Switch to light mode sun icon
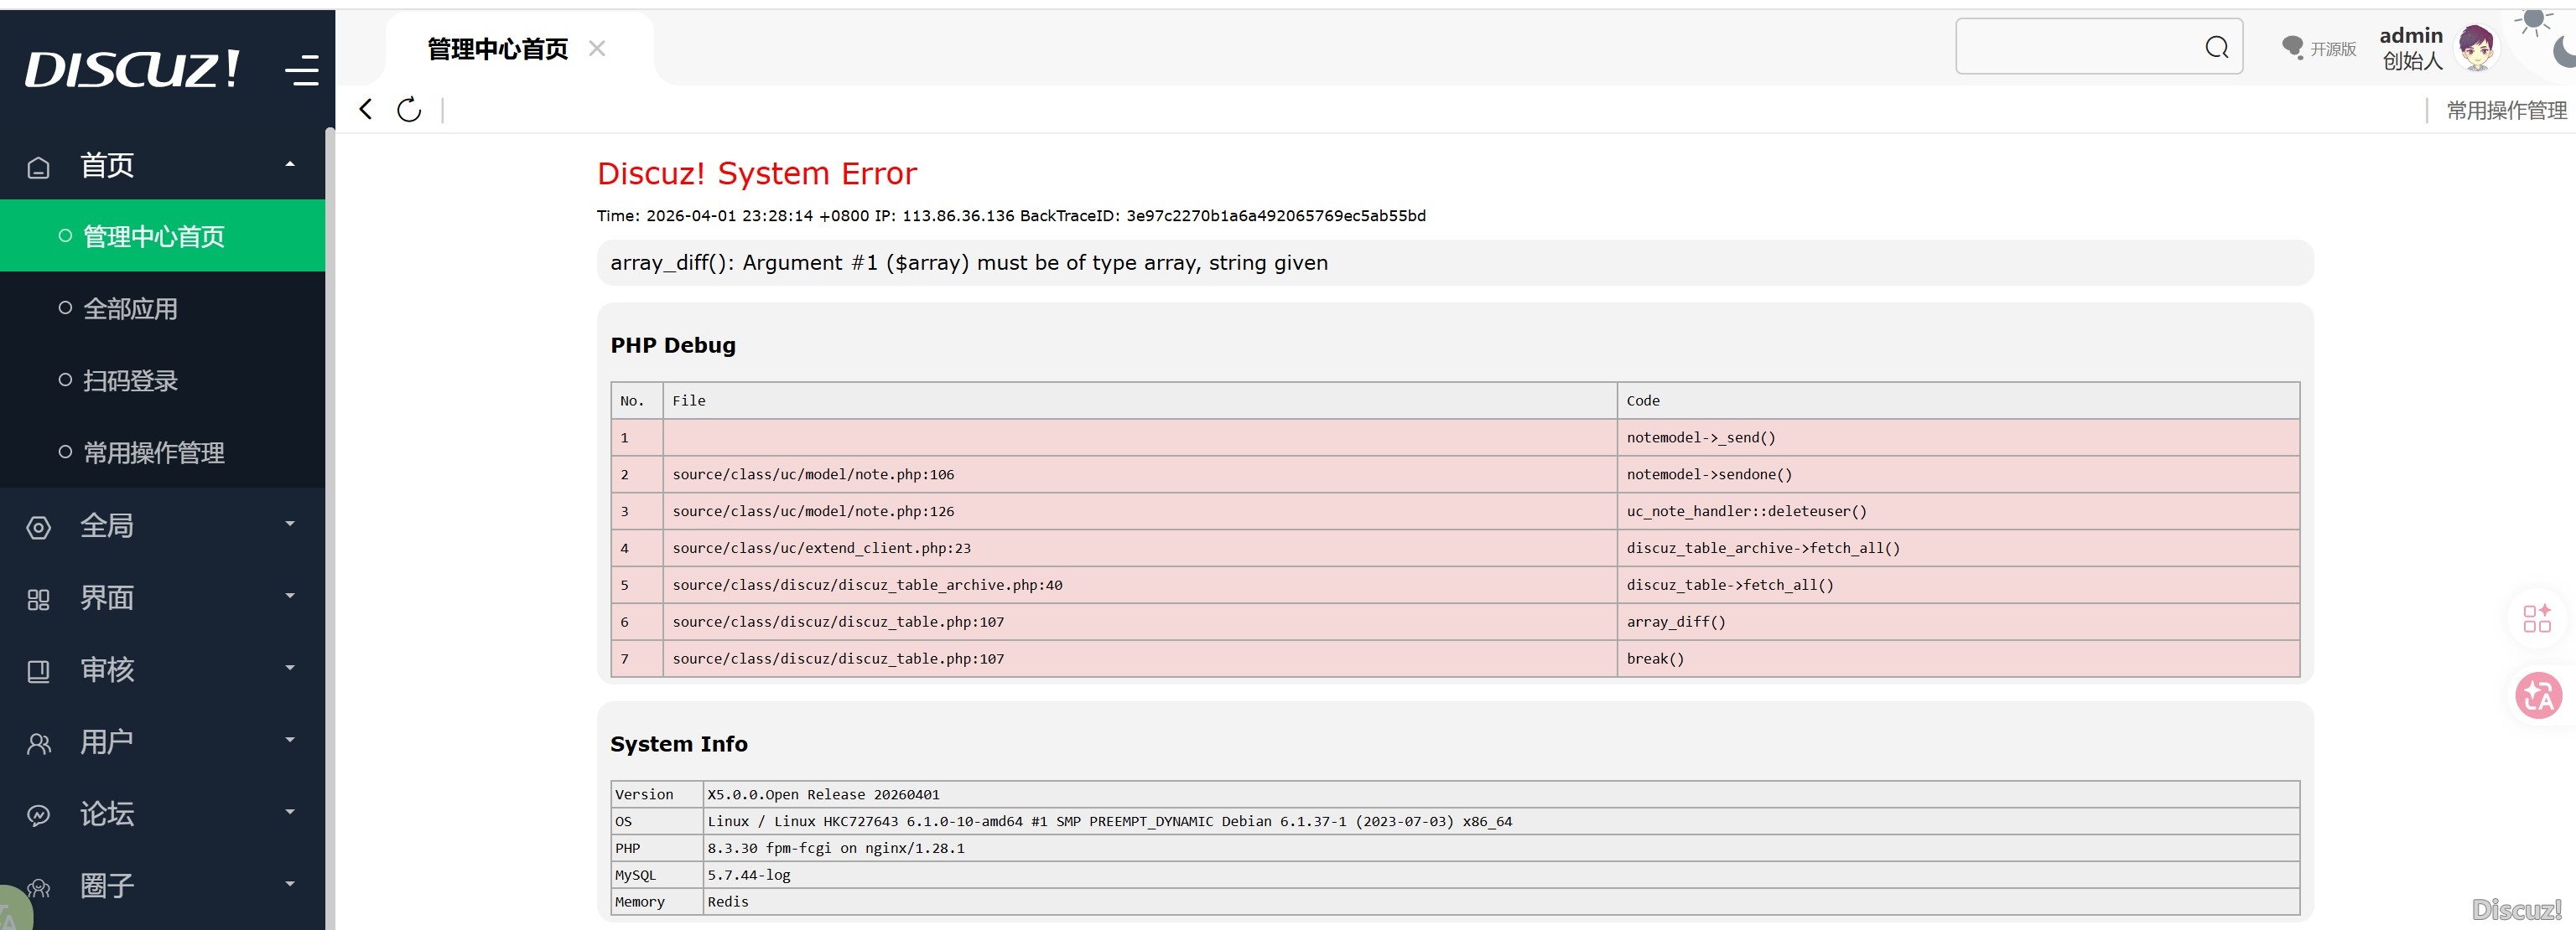Viewport: 2576px width, 930px height. pyautogui.click(x=2533, y=19)
